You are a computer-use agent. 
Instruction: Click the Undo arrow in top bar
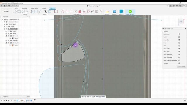point(12,6)
